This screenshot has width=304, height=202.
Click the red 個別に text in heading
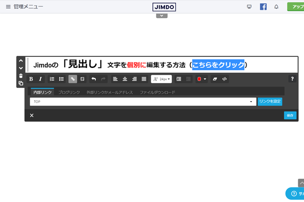136,65
